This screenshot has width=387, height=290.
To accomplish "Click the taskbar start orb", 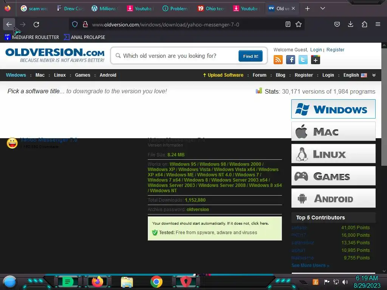I will click(x=10, y=282).
